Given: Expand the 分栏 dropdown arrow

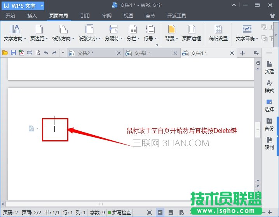Looking at the screenshot, I should (x=138, y=38).
